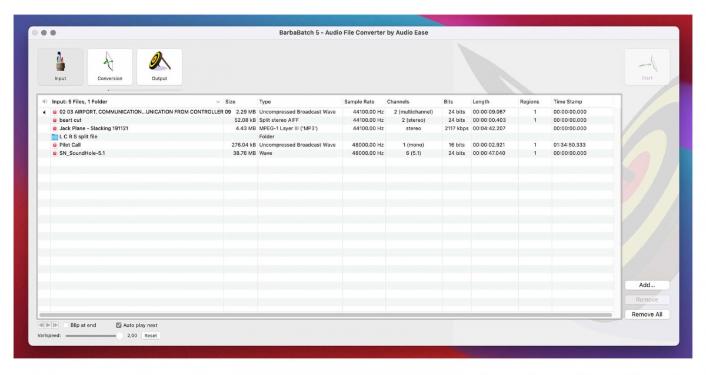This screenshot has height=375, width=706.
Task: Click the playing speaker beside the AIRPORT file
Action: coord(44,112)
